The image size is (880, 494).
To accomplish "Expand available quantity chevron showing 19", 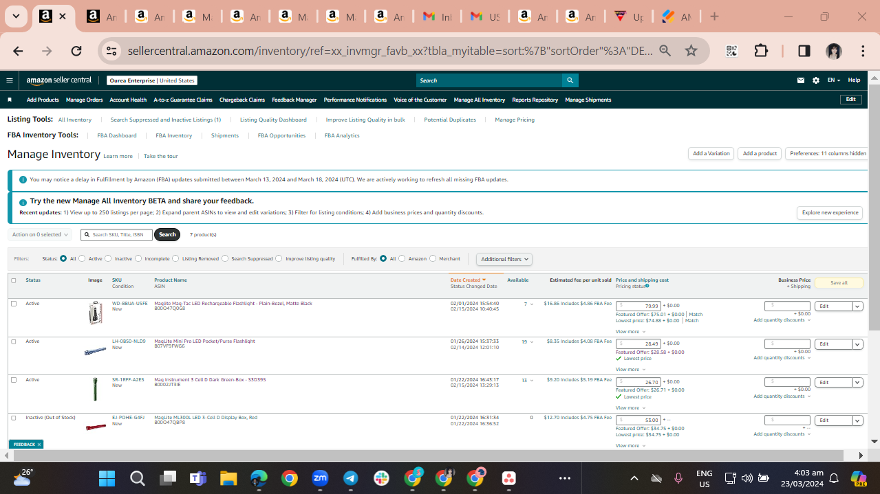I will tap(533, 342).
